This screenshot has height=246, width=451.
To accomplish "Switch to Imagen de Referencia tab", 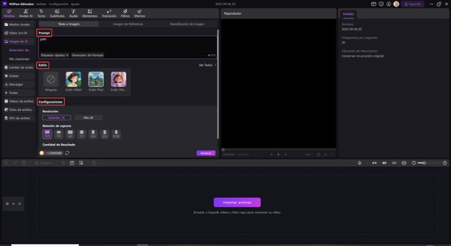I will 128,24.
